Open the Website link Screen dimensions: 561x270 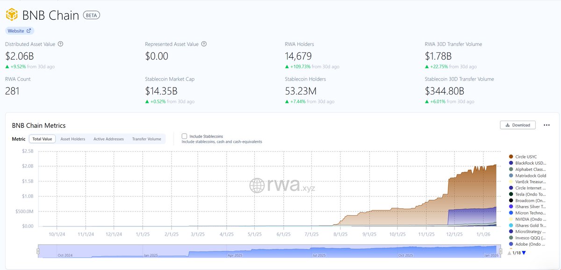pos(20,31)
